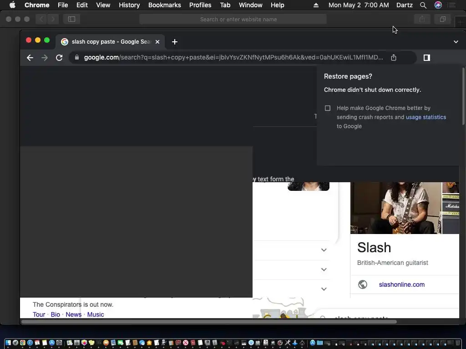Enable sending crash reports checkbox
This screenshot has width=466, height=349.
(x=328, y=108)
